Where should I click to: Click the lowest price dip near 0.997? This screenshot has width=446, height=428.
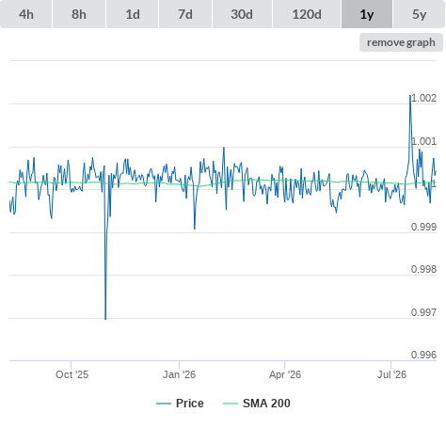(105, 319)
